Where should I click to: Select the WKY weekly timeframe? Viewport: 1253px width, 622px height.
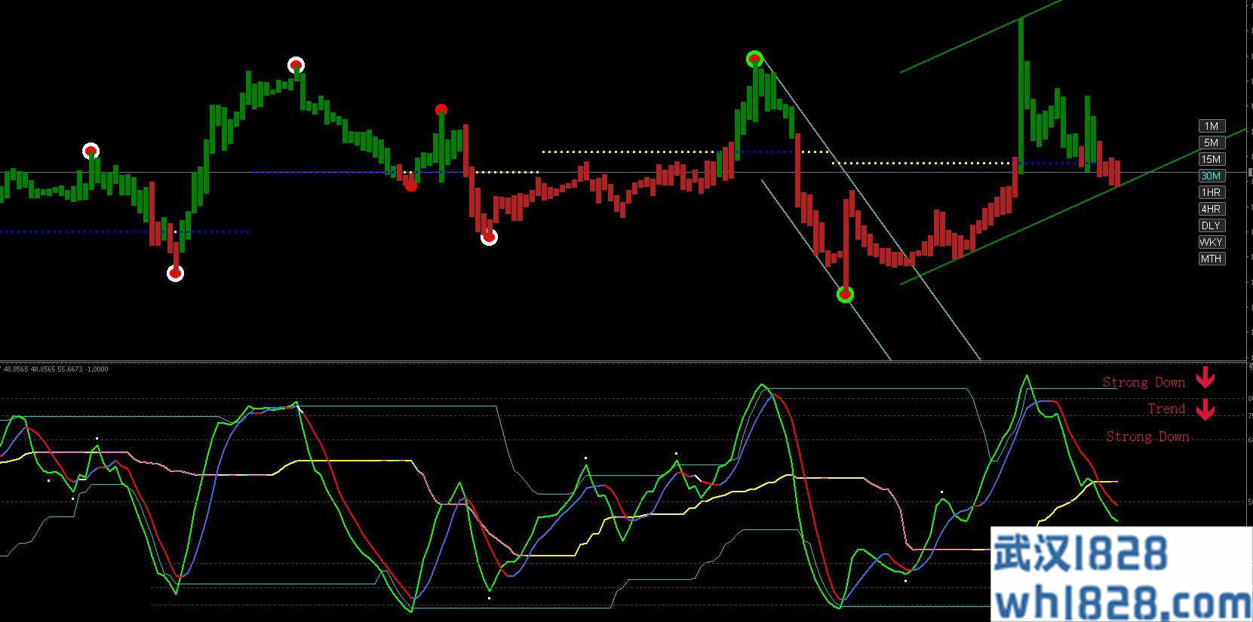1212,242
